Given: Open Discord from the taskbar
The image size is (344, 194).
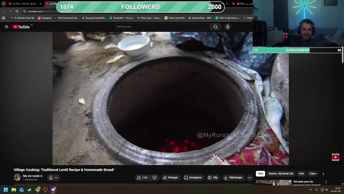Looking at the screenshot, I should [x=53, y=190].
